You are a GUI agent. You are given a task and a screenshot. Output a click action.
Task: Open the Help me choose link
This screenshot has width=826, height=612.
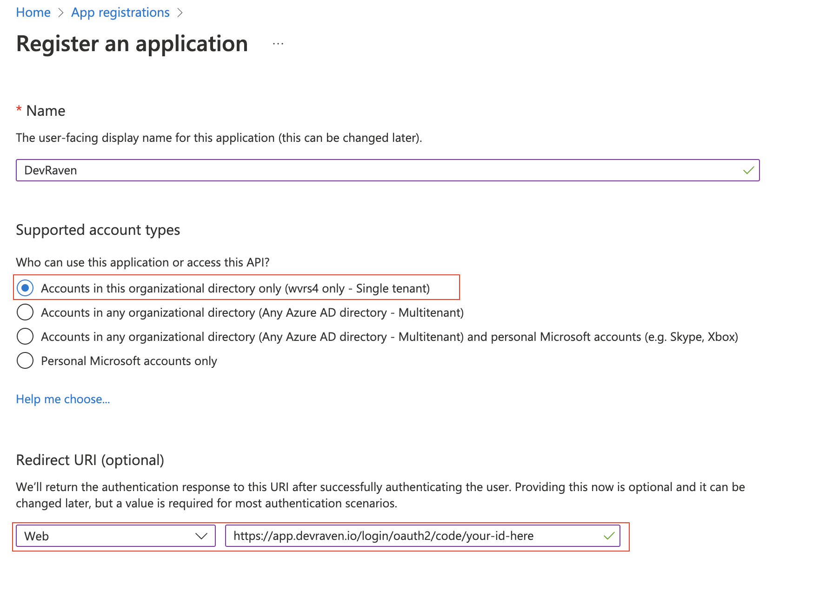click(63, 399)
